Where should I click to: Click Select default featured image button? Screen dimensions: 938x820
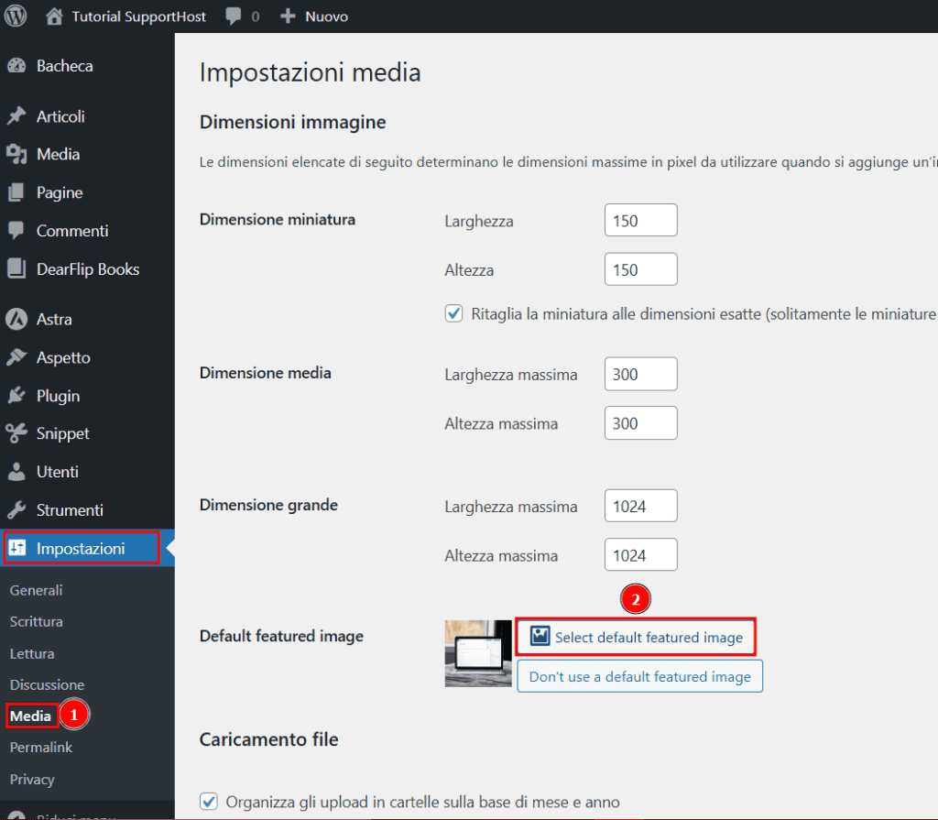click(636, 637)
